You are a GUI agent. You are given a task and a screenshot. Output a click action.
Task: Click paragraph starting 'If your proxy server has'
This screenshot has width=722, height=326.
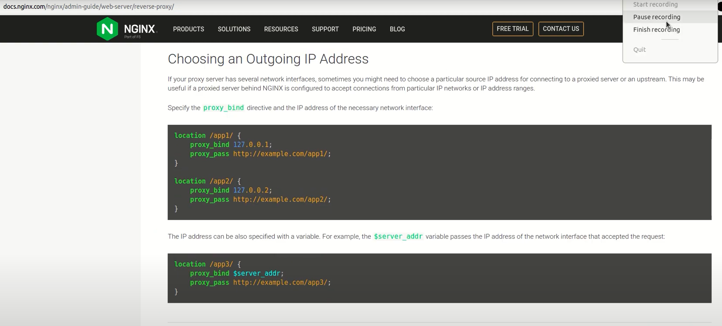tap(436, 84)
